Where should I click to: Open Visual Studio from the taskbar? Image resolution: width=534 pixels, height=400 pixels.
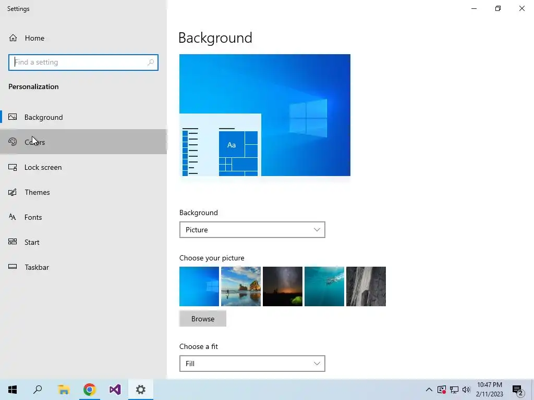click(115, 390)
